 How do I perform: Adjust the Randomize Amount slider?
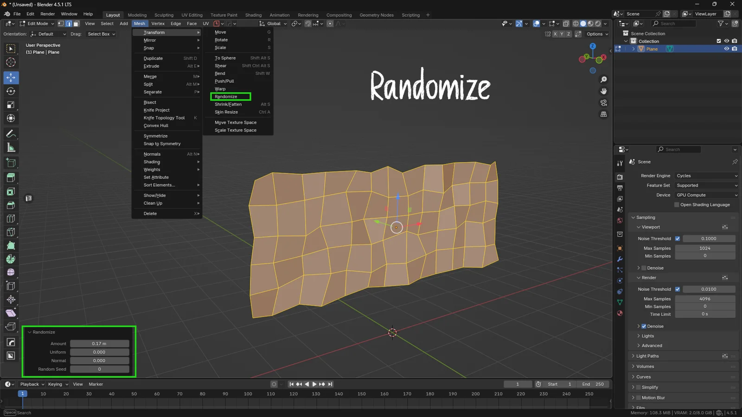100,344
